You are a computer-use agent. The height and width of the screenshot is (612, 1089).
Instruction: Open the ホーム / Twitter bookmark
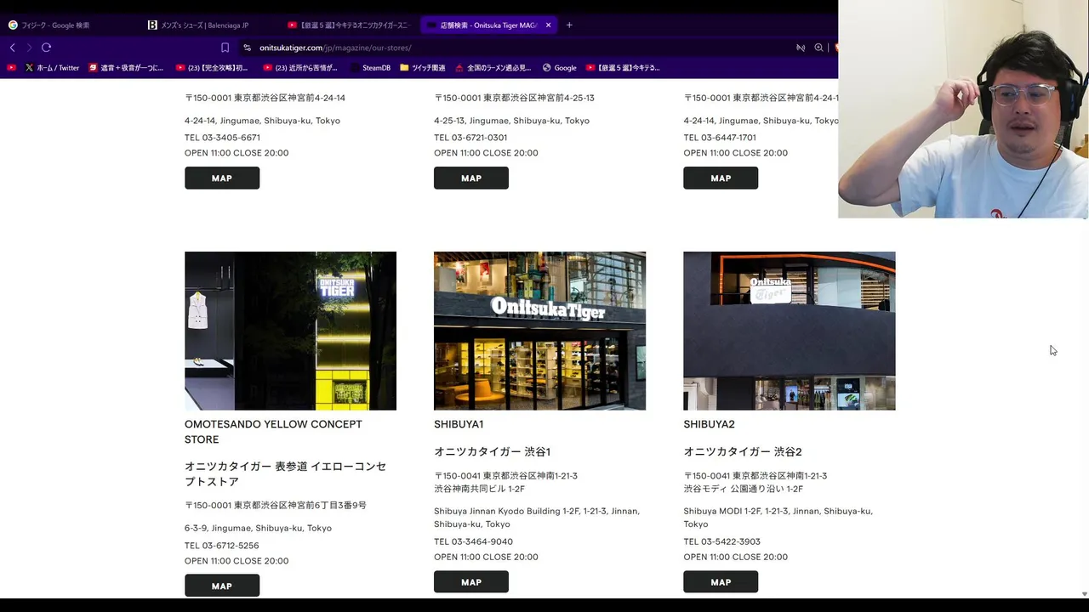pos(52,67)
